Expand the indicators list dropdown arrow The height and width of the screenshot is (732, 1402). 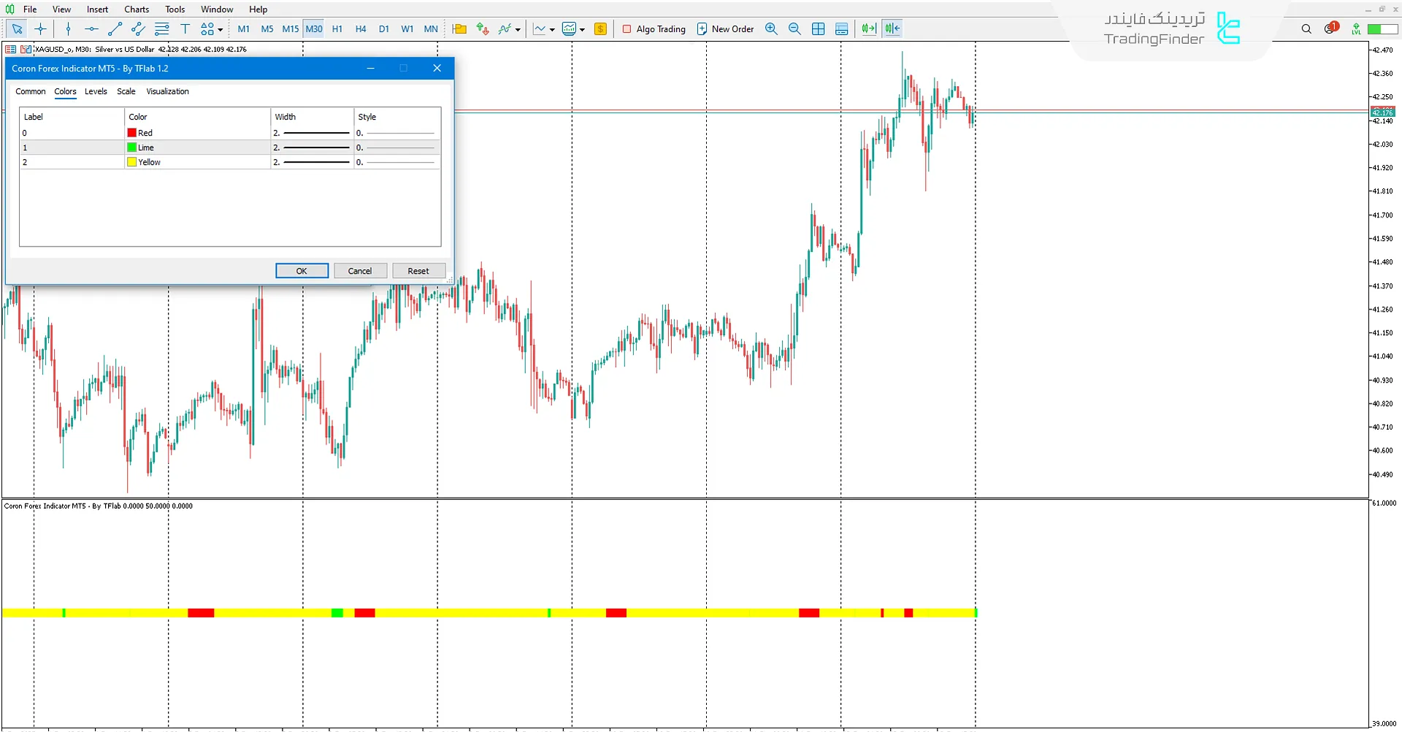coord(518,30)
